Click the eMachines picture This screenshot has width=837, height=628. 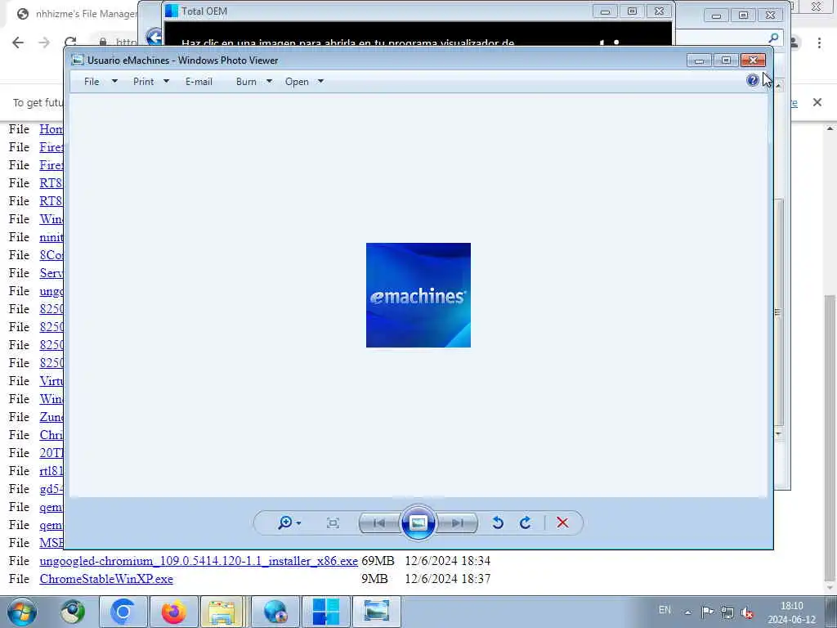click(418, 294)
